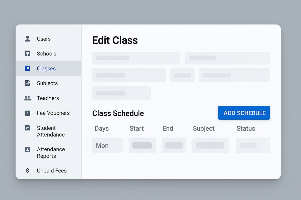Open the Subject selector in the schedule row
The width and height of the screenshot is (301, 200).
tap(211, 145)
